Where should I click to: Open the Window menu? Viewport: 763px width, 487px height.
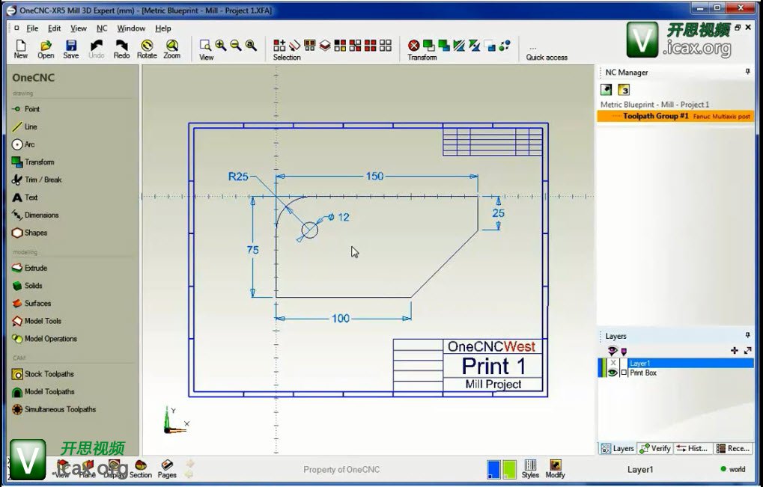coord(131,28)
